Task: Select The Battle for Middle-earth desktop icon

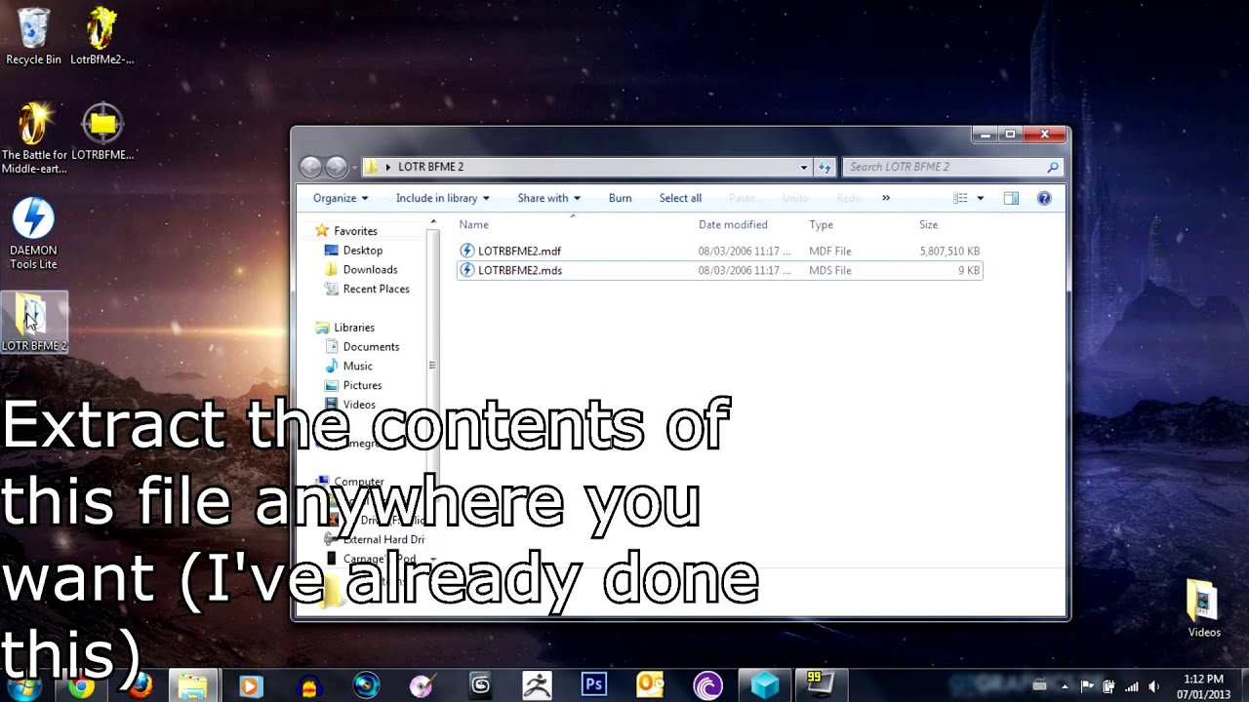Action: pos(34,137)
